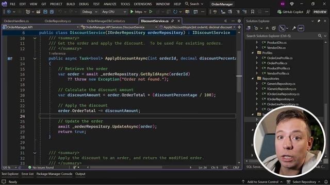Screen dimensions: 330x185
Task: Collapse the summary comment at line 31
Action: [35, 153]
